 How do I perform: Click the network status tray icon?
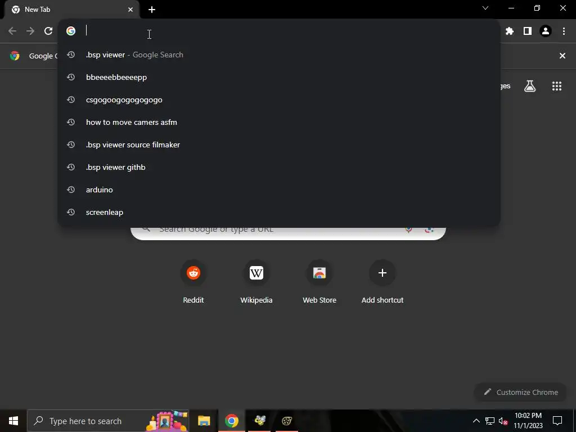click(490, 421)
